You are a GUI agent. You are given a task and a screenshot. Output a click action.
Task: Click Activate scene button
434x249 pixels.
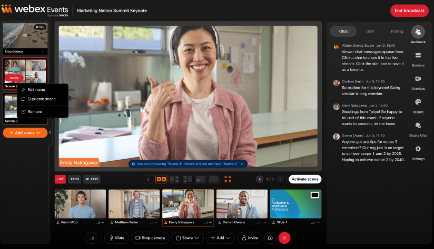[305, 179]
